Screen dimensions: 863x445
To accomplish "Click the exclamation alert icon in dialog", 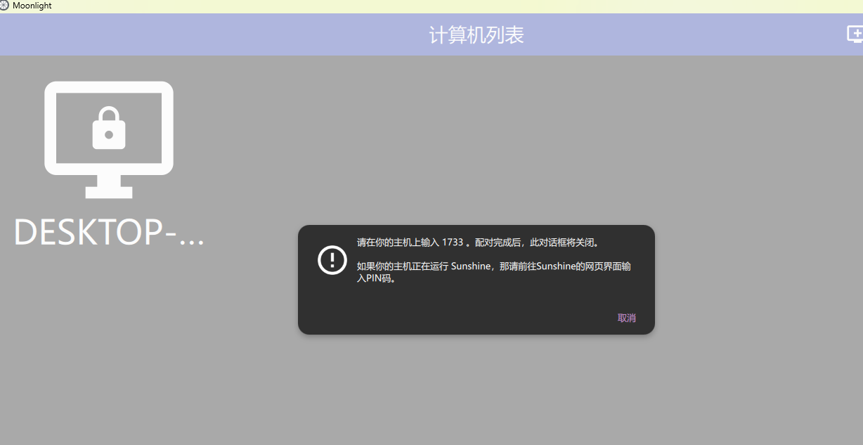I will 332,260.
